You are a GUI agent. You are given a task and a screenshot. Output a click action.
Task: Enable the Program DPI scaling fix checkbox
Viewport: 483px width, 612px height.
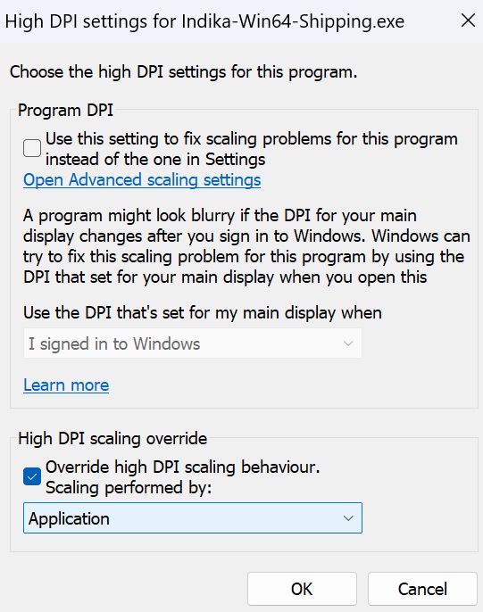point(32,148)
